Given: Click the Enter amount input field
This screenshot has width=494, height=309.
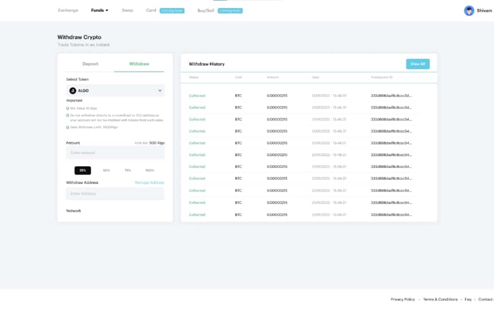Looking at the screenshot, I should click(115, 153).
